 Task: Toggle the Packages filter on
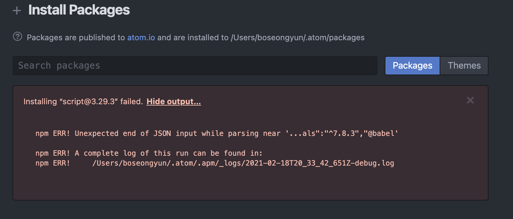[x=412, y=65]
